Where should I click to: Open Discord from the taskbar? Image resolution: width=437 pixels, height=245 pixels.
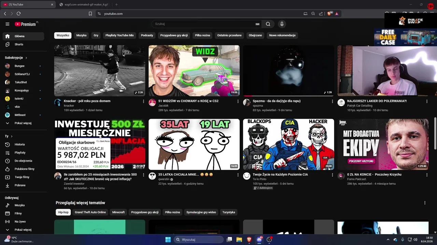(x=259, y=240)
